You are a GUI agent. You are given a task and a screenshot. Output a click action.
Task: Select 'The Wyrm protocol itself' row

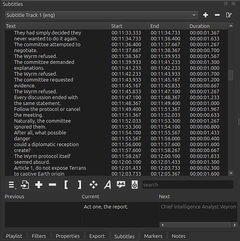116,156
